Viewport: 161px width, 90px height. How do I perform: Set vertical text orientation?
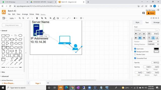click(x=149, y=33)
